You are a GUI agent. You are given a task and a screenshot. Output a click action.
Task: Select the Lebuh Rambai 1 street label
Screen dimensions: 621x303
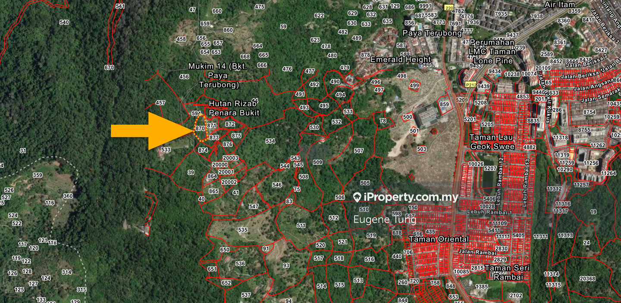click(489, 212)
